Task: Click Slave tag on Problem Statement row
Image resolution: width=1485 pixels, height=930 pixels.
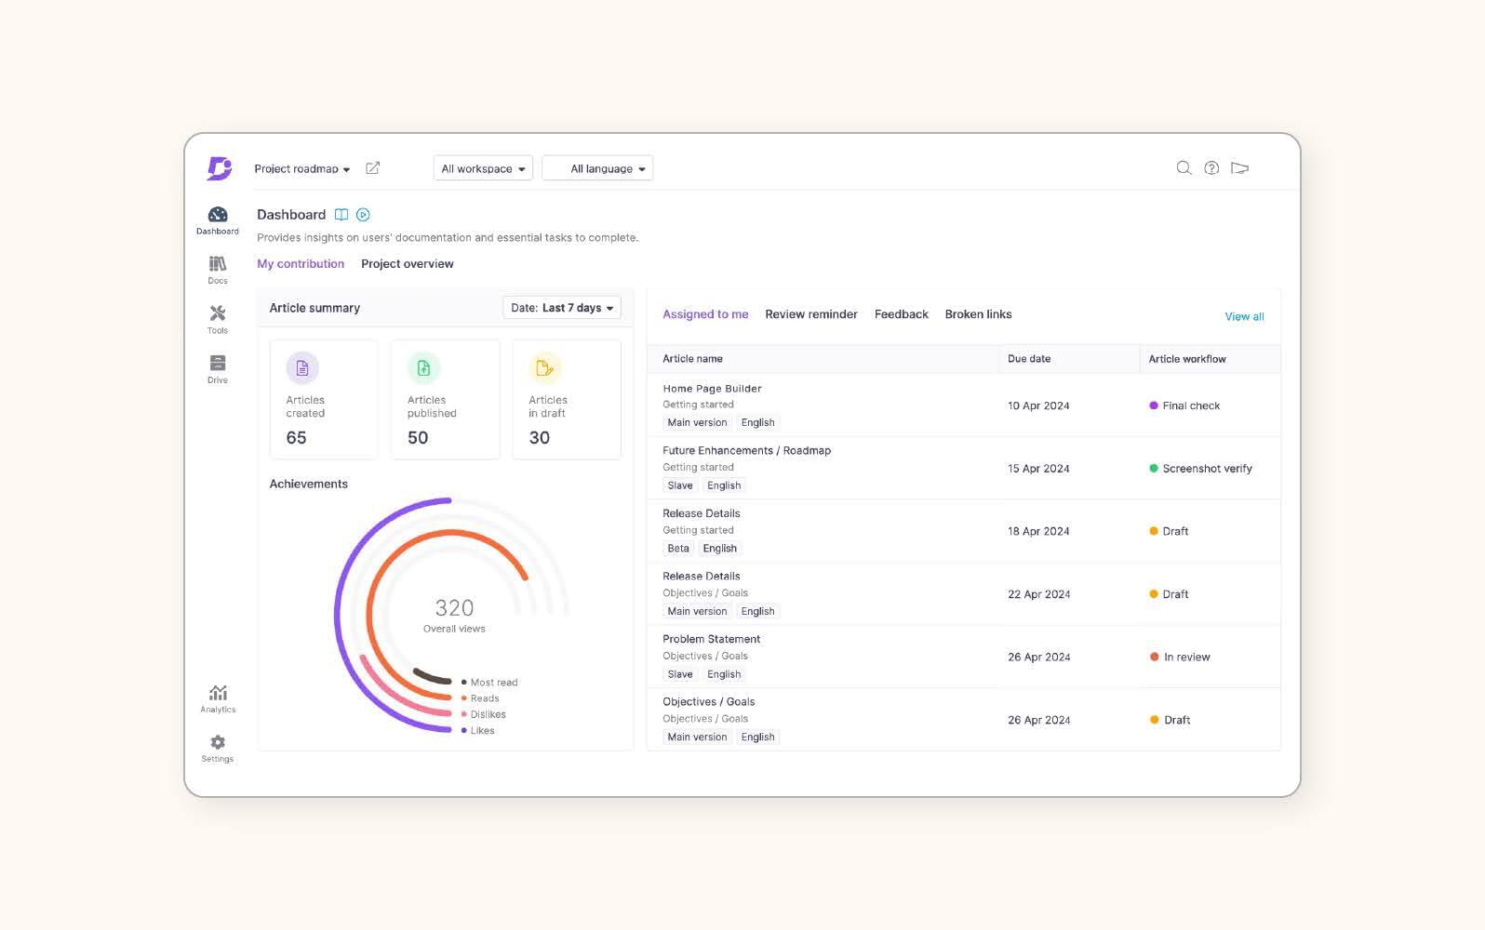Action: 680,674
